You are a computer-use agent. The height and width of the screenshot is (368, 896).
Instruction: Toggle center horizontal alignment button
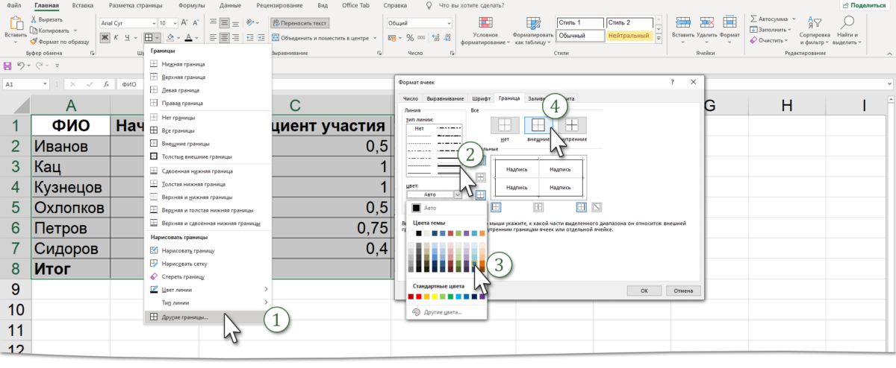(x=225, y=37)
